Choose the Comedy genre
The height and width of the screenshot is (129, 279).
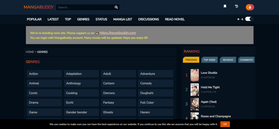(x=156, y=83)
